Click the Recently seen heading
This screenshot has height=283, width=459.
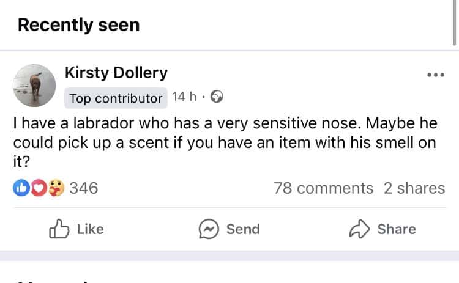coord(79,25)
